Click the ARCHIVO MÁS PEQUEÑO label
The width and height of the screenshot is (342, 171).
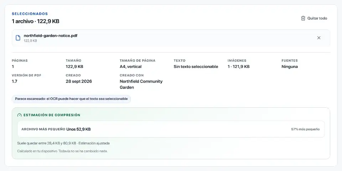43,129
